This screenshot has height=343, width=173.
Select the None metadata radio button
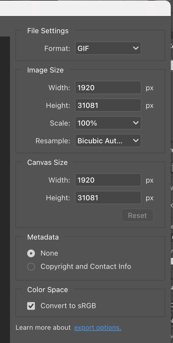(31, 253)
